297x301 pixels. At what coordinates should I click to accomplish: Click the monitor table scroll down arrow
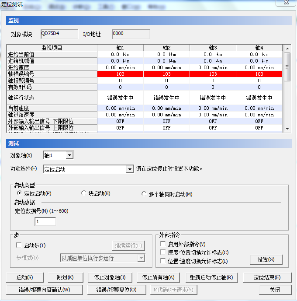[x=287, y=129]
